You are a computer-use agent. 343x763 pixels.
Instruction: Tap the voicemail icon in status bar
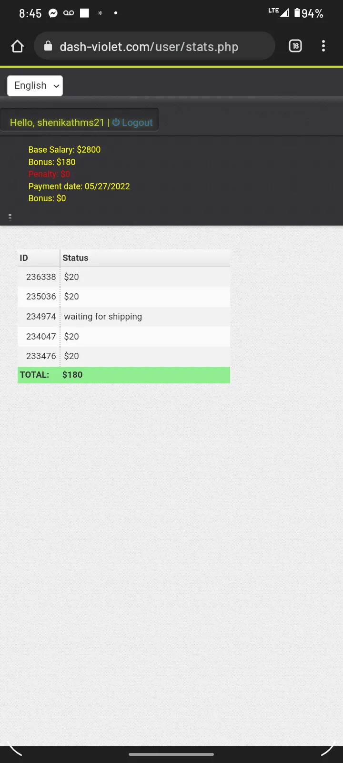(69, 13)
